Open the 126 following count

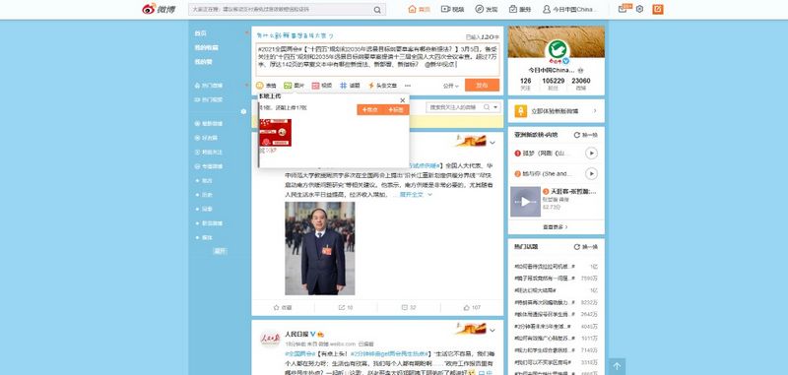(526, 84)
